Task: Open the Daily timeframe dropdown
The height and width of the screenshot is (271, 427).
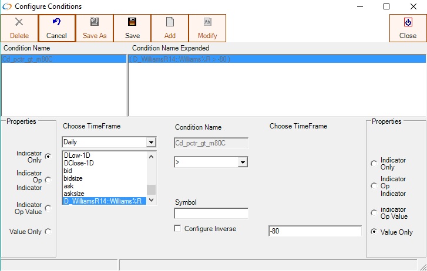Action: coord(151,143)
